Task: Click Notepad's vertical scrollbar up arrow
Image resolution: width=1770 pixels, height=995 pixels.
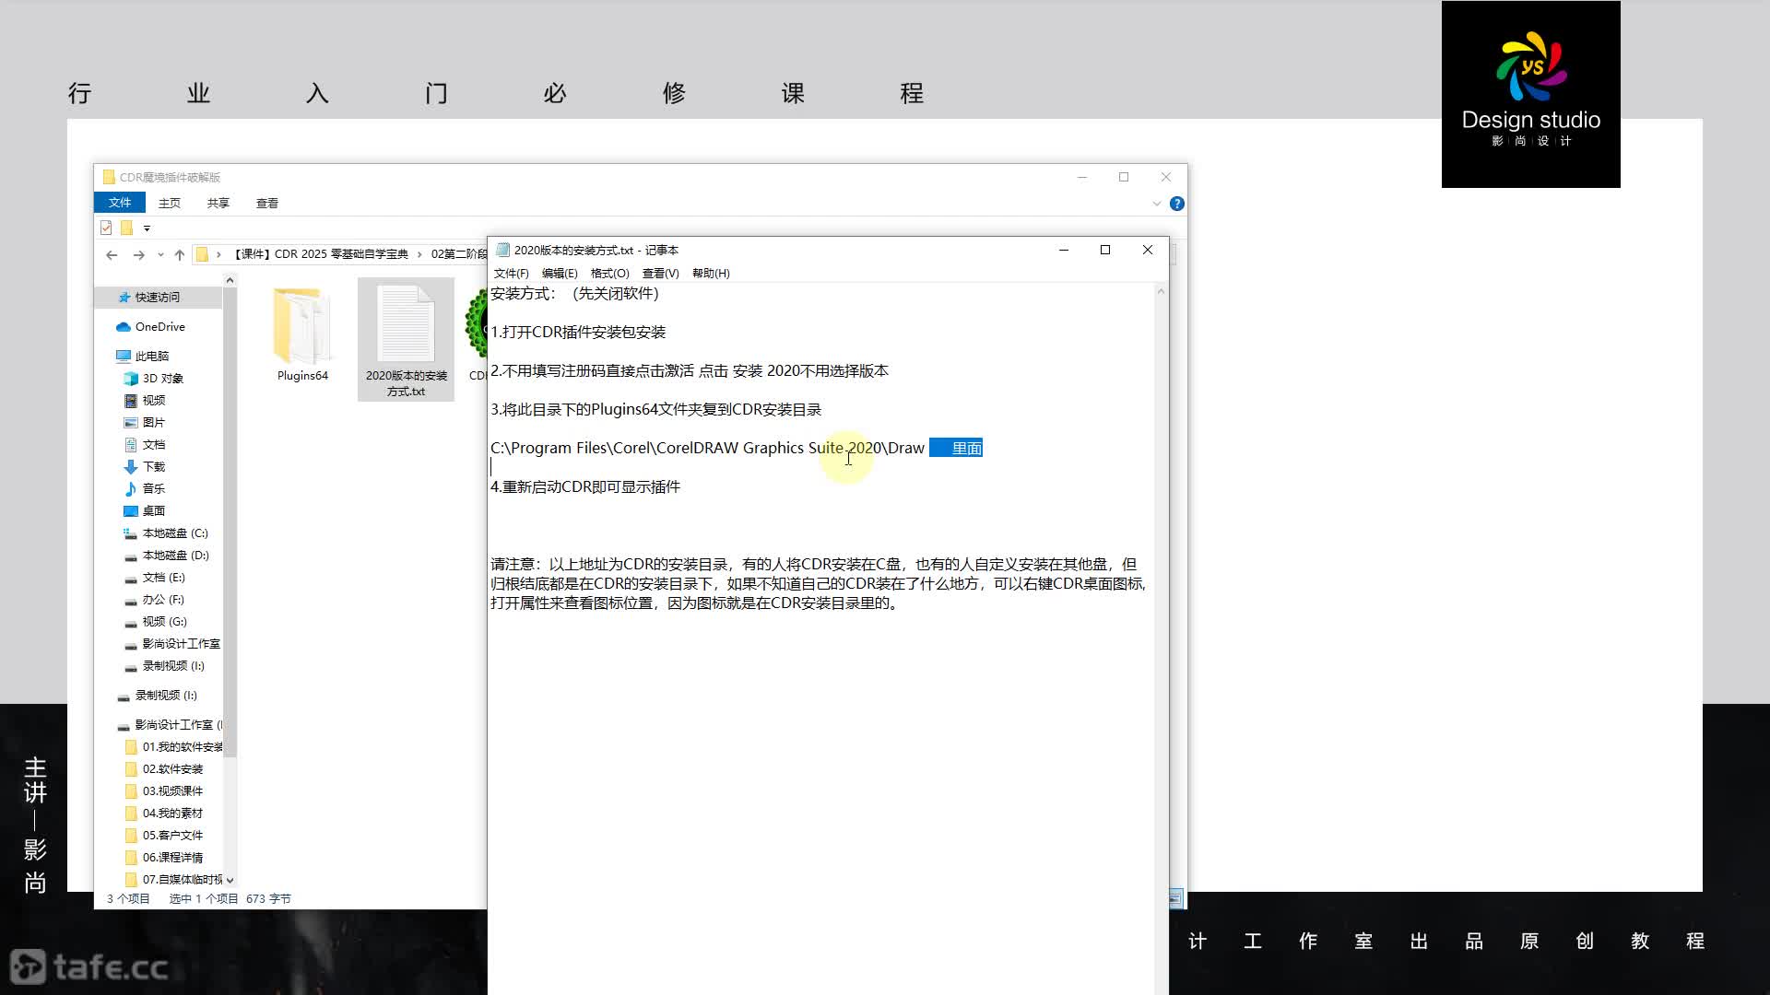Action: pyautogui.click(x=1161, y=292)
